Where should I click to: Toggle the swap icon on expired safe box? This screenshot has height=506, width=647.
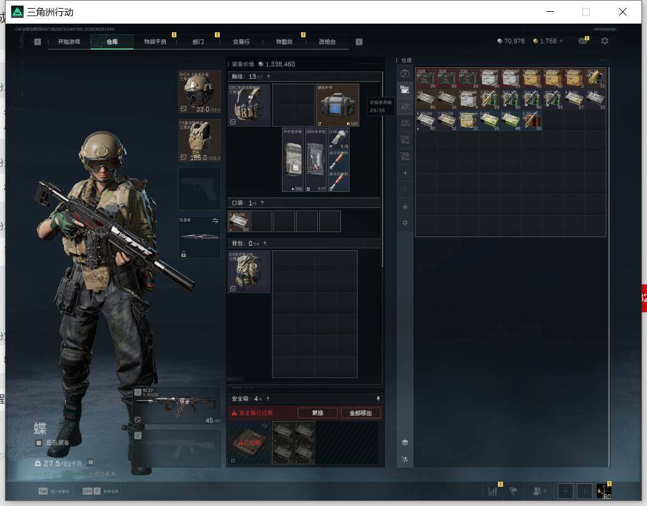pyautogui.click(x=265, y=425)
